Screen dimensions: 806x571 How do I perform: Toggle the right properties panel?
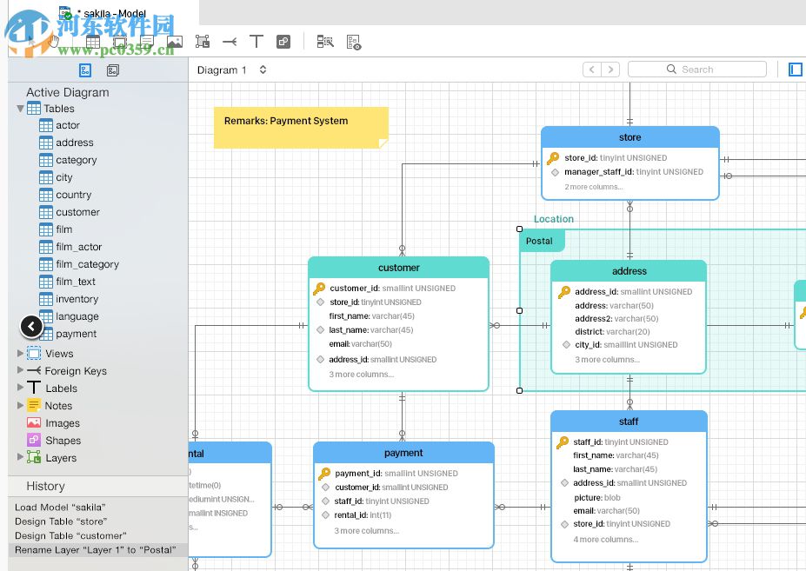pos(794,69)
